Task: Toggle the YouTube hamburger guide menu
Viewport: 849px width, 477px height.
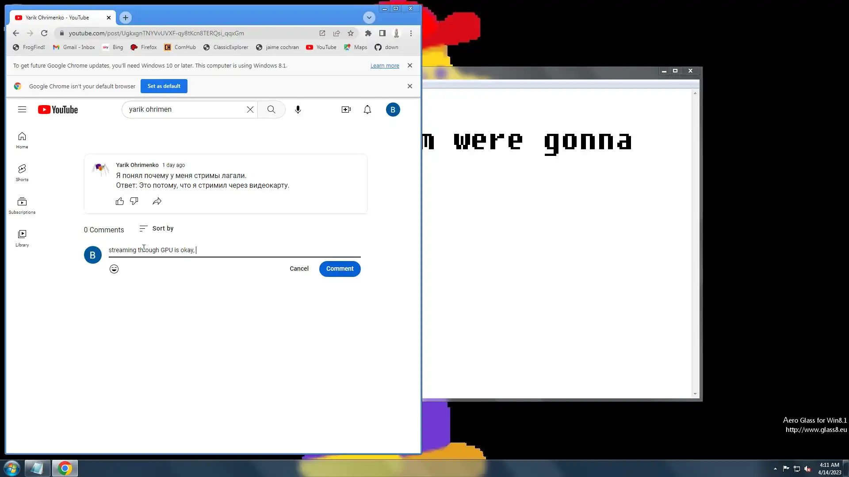Action: 22,110
